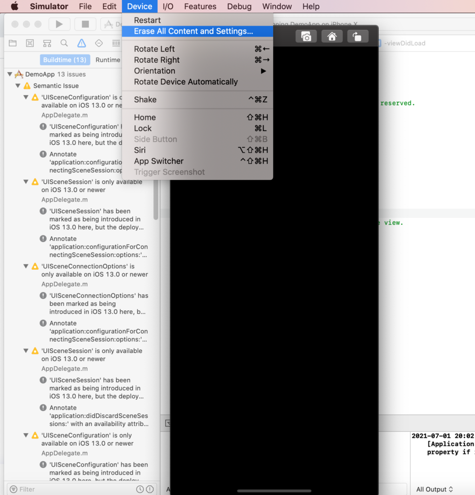The image size is (475, 495).
Task: Select the issue navigator warning icon
Action: click(81, 43)
